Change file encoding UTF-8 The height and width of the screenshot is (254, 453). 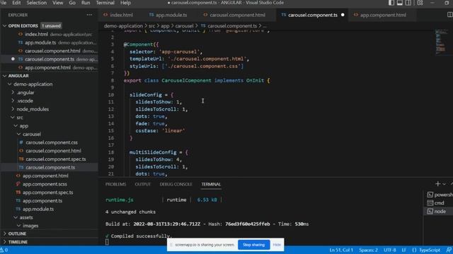click(x=390, y=250)
